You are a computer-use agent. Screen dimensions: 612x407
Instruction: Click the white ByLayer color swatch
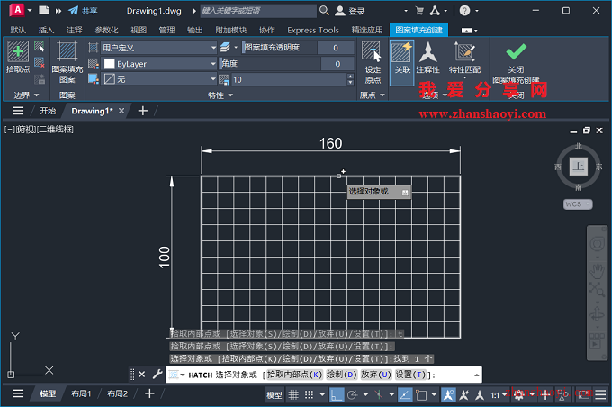(109, 64)
